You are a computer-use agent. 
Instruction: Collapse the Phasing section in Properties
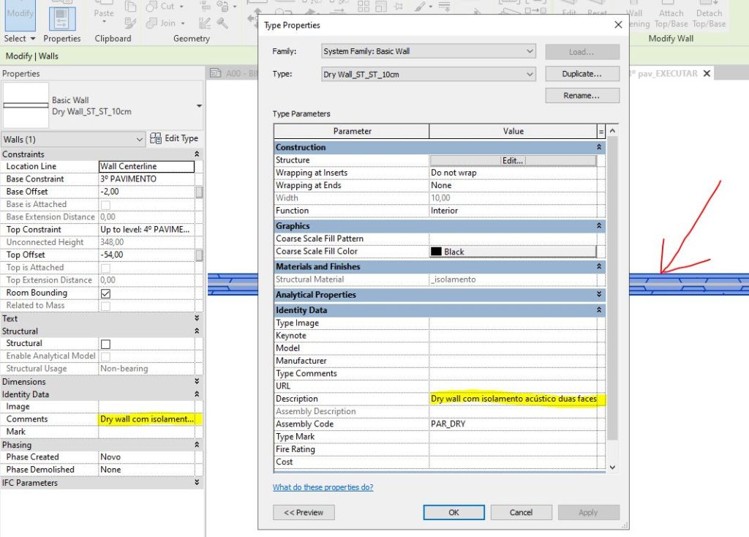pyautogui.click(x=197, y=444)
